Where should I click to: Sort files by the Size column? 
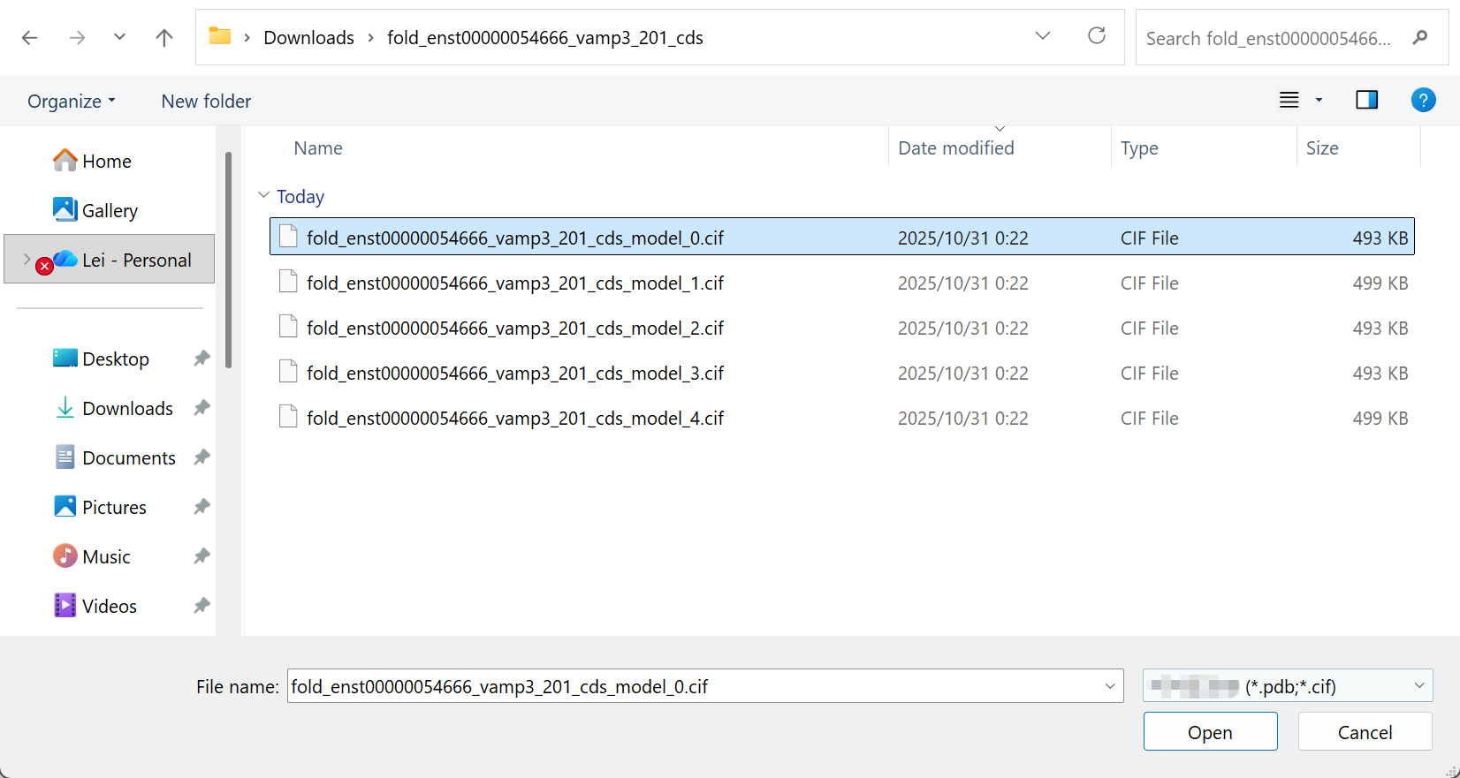tap(1322, 148)
